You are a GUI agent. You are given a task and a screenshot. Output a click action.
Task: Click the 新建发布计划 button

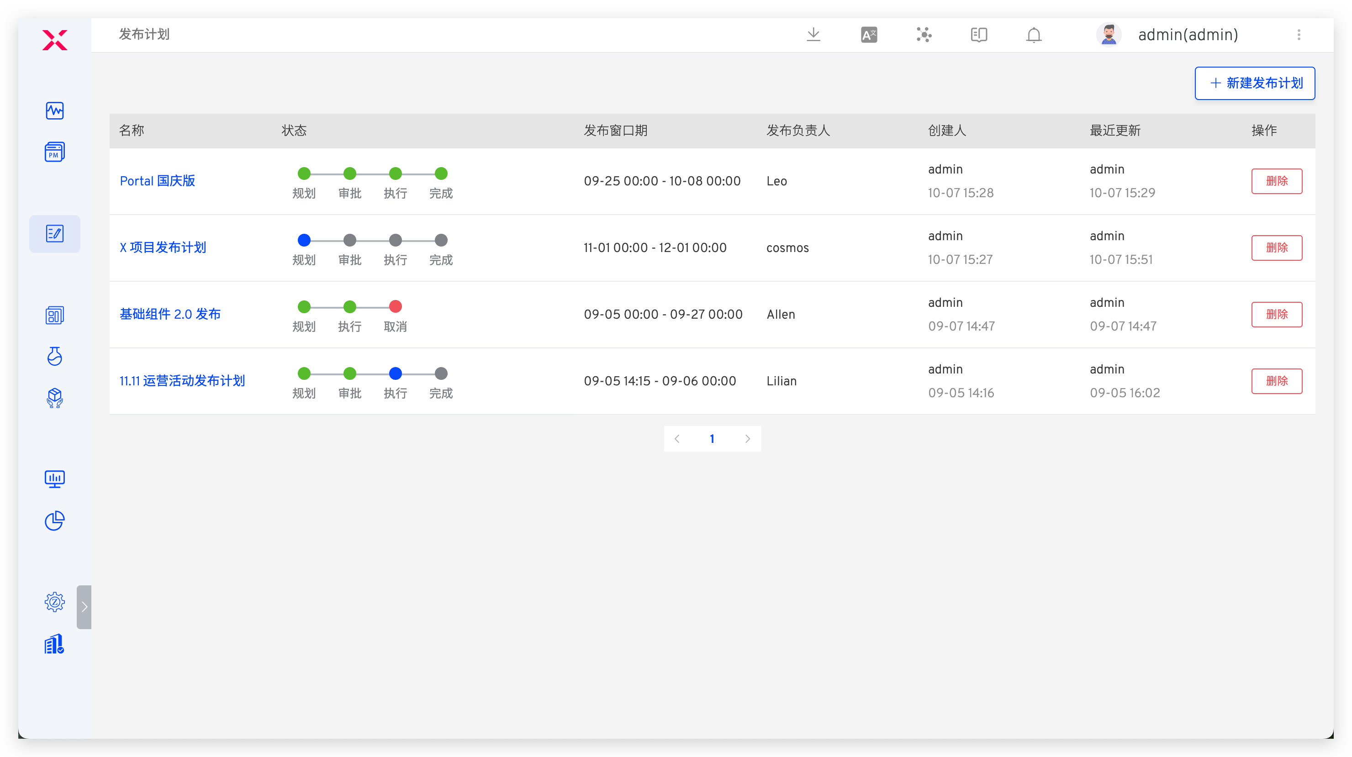click(x=1254, y=83)
